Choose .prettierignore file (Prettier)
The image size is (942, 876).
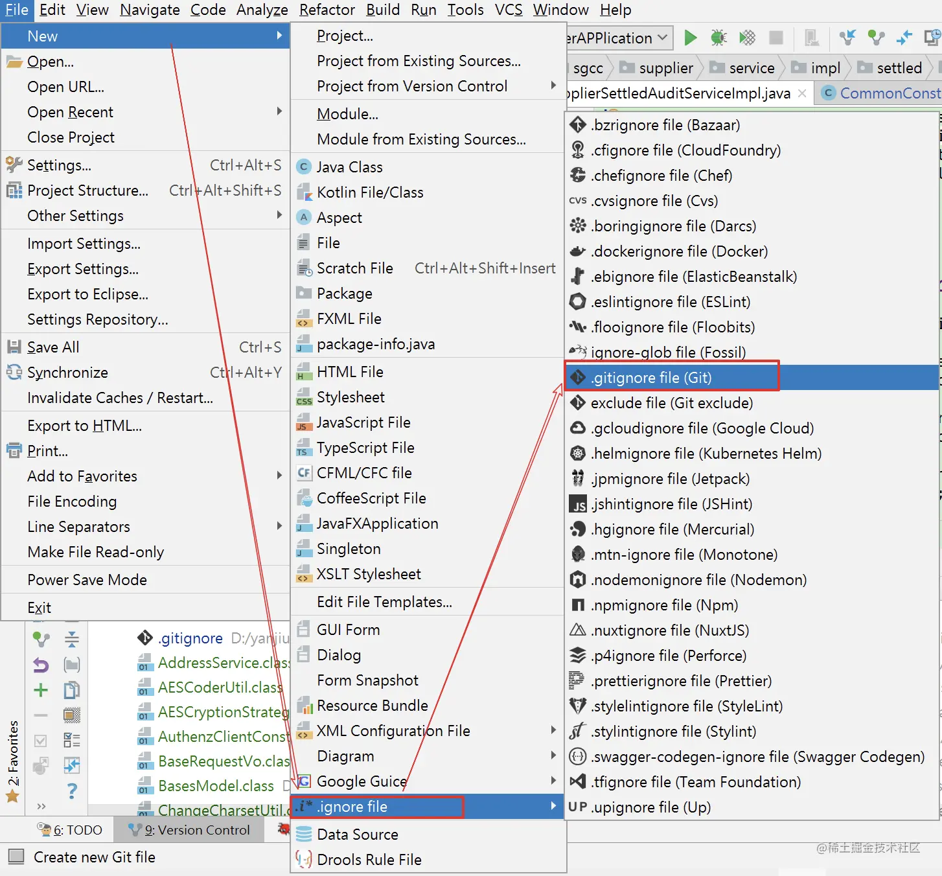click(x=753, y=681)
